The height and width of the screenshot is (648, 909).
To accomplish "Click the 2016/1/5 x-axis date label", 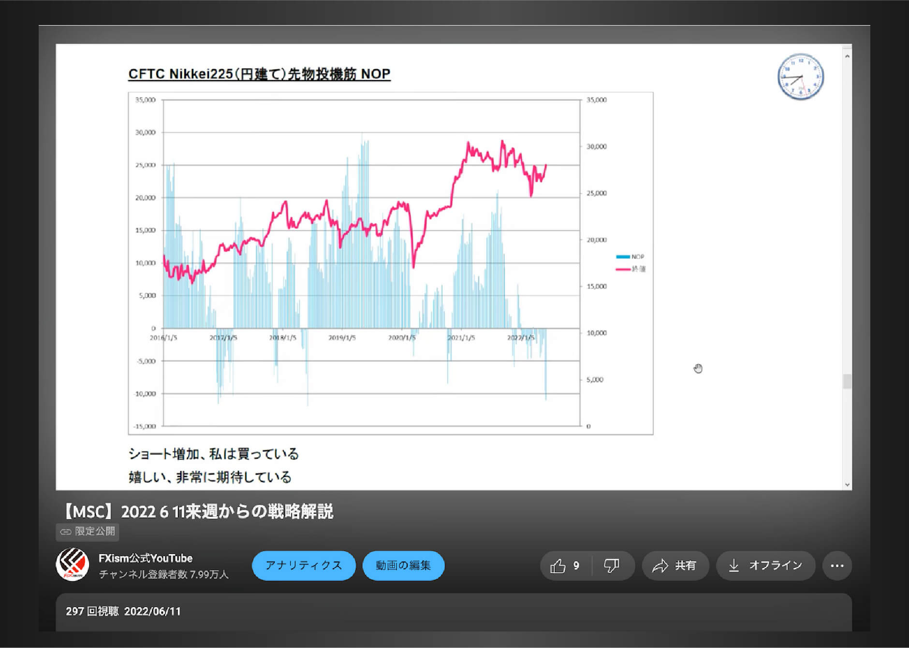I will (x=163, y=338).
